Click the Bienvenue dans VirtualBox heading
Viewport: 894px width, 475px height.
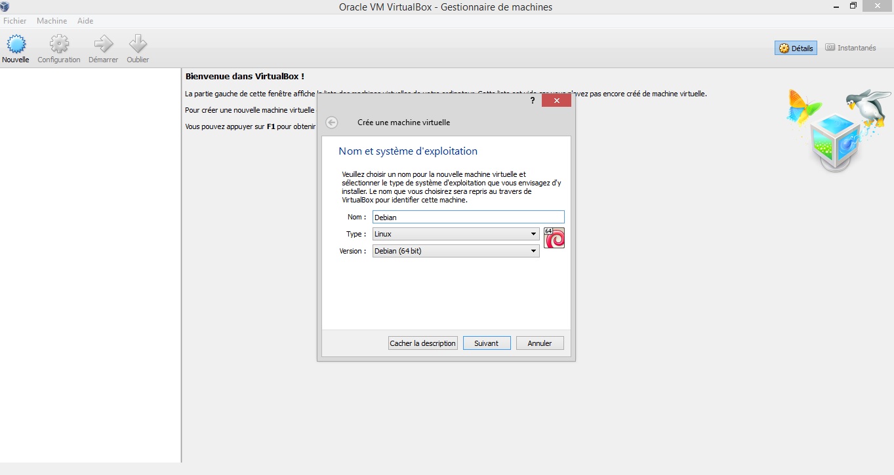coord(245,77)
